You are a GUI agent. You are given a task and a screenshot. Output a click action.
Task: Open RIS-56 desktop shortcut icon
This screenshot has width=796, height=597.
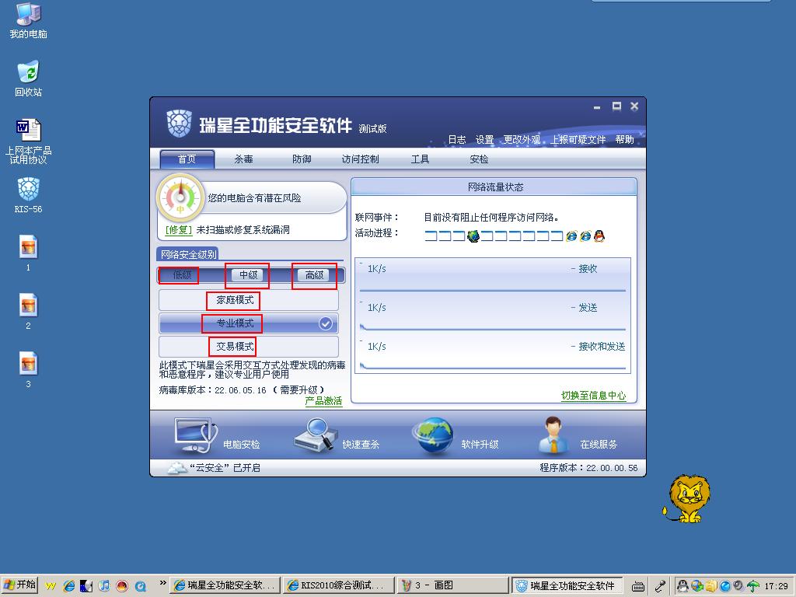(x=29, y=195)
